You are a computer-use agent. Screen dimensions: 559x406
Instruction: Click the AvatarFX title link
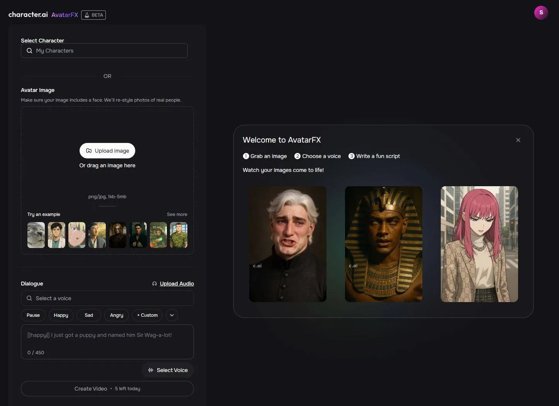pyautogui.click(x=65, y=15)
